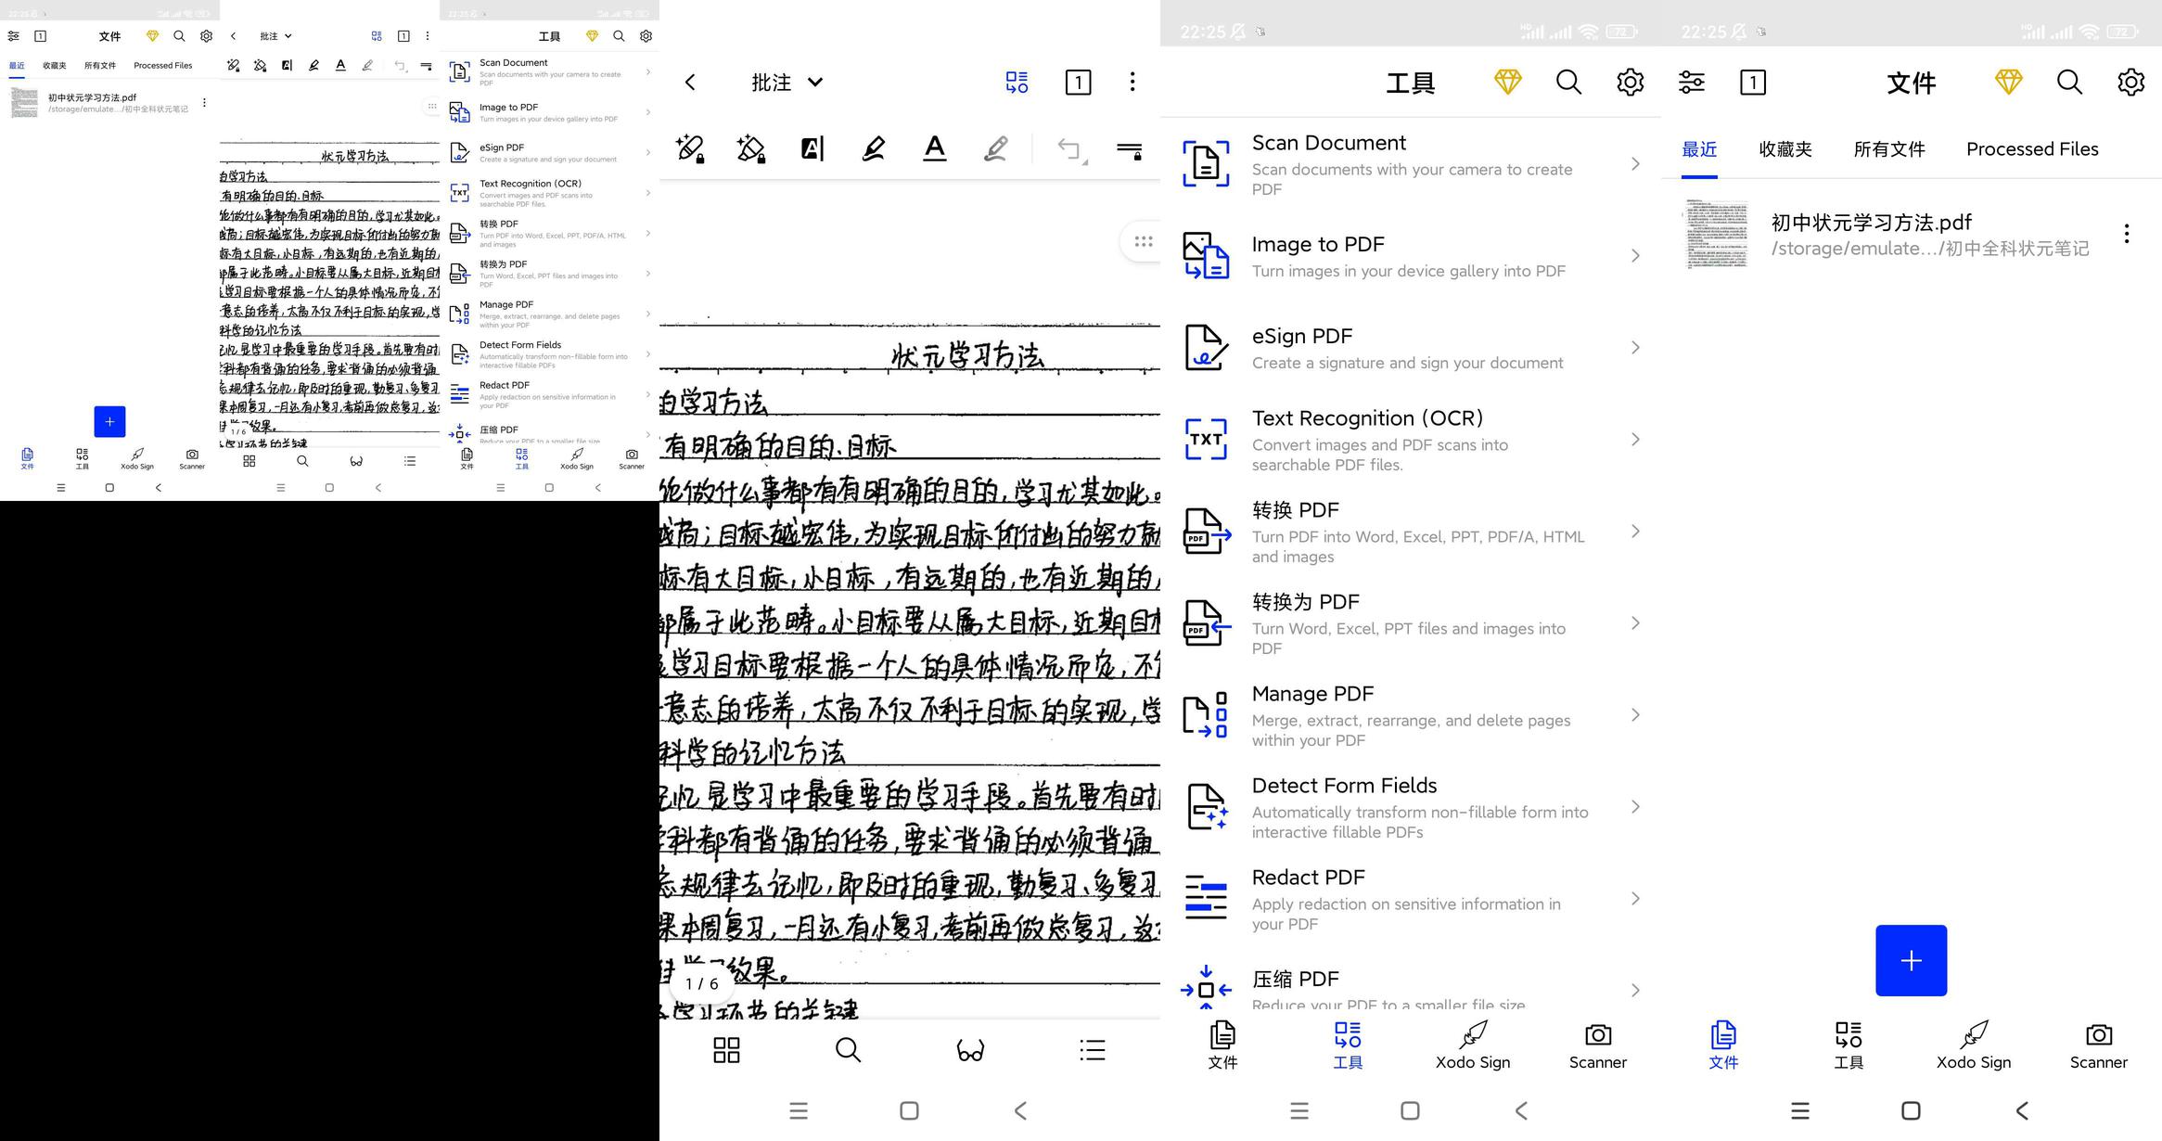
Task: Toggle the view mode icon beside page tabs in enlarged viewer
Action: click(x=1017, y=82)
